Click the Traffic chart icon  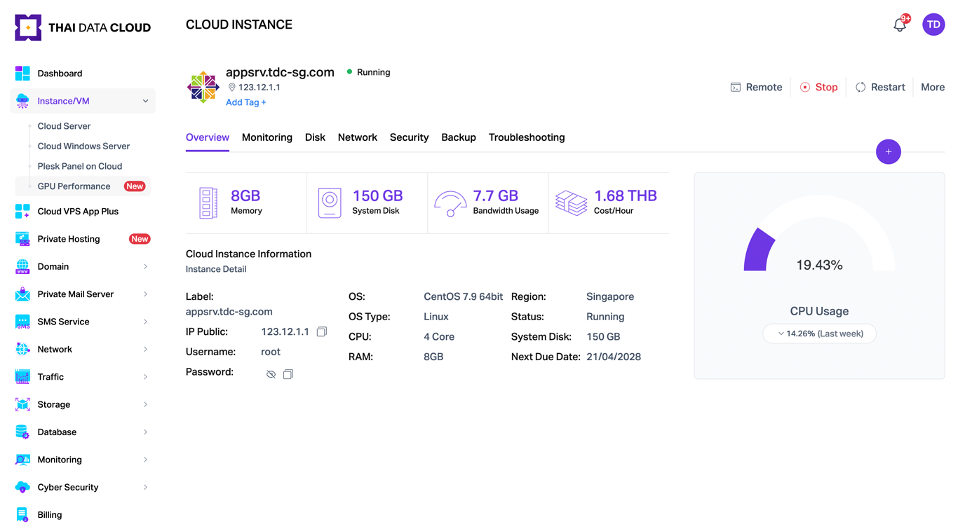coord(22,377)
